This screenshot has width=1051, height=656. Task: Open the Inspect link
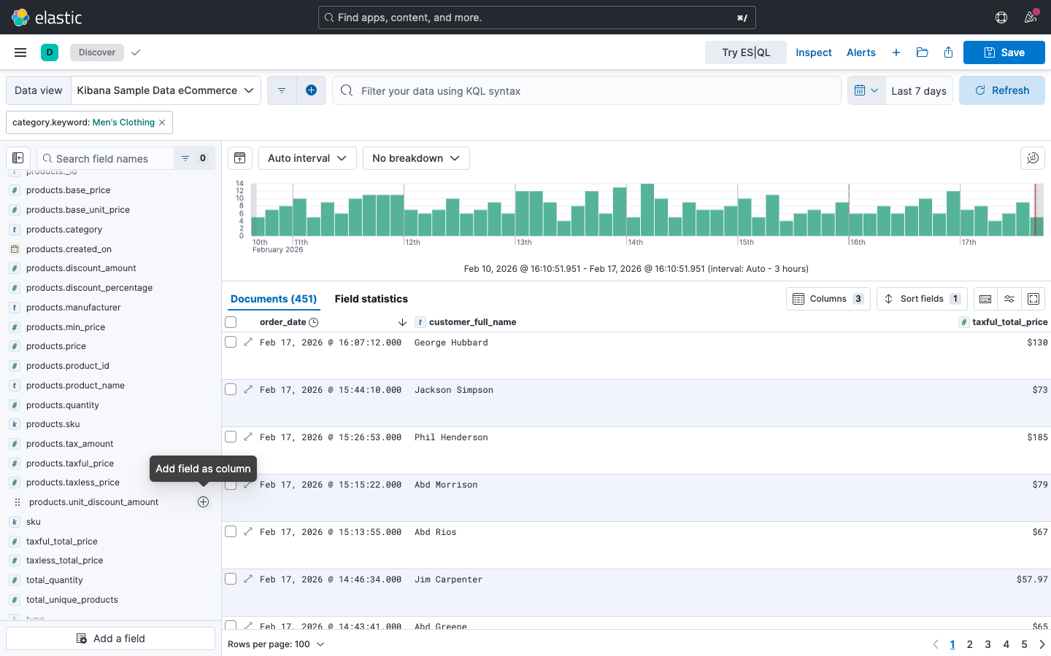(813, 52)
